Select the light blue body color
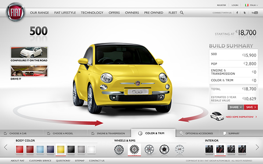Screen dimensions: 263x164 click(40, 149)
